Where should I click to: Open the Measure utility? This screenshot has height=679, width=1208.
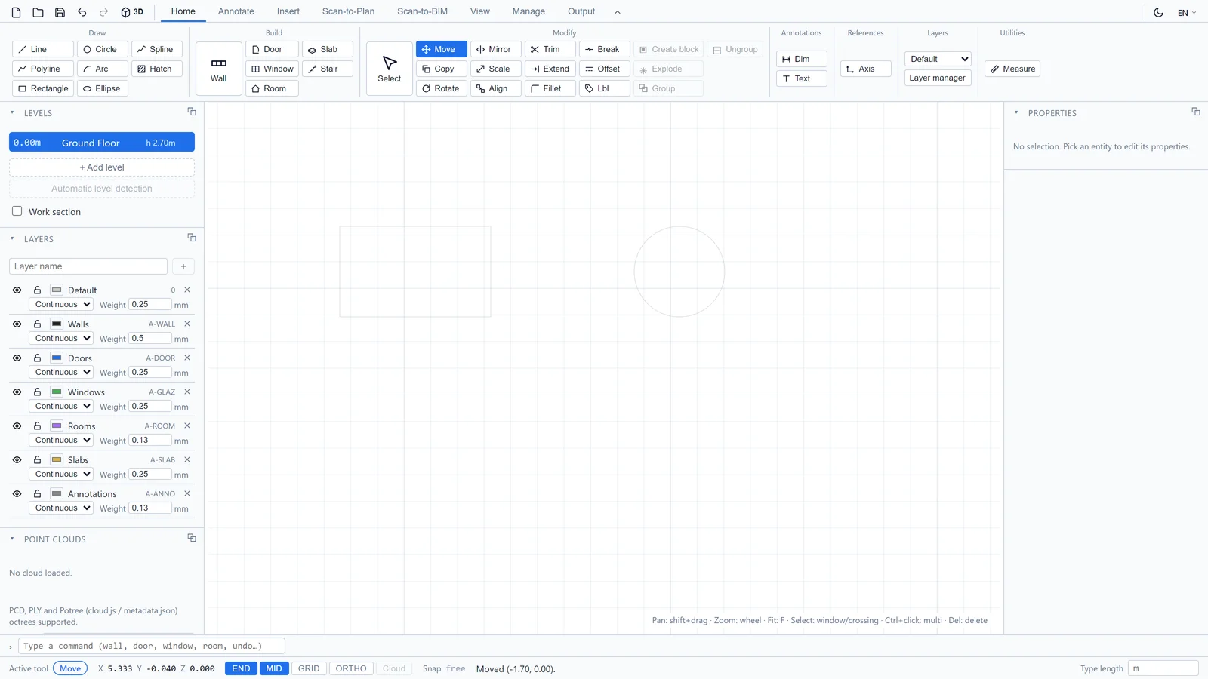coord(1012,69)
